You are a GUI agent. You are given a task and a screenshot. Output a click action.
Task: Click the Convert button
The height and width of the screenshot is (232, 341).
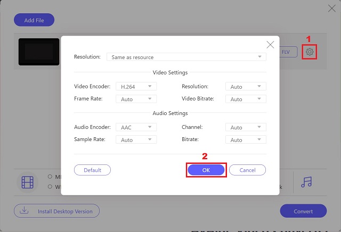pos(303,211)
